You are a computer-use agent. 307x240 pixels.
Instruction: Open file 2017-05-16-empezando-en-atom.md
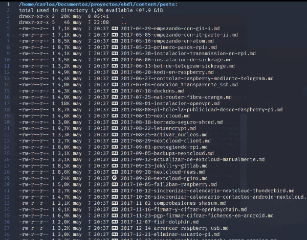167,41
